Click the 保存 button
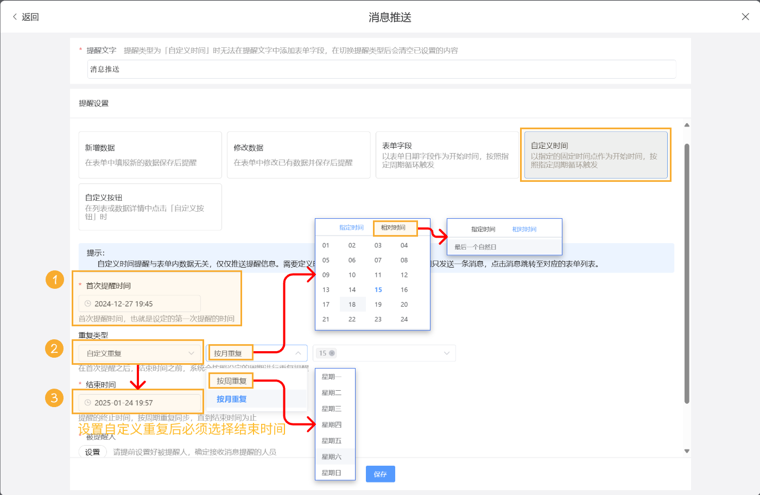Image resolution: width=760 pixels, height=495 pixels. click(380, 474)
